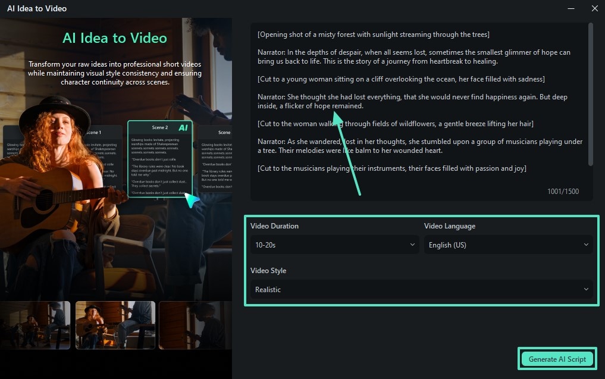This screenshot has width=605, height=379.
Task: Click the middle preview thumbnail of guitarist
Action: (x=115, y=325)
